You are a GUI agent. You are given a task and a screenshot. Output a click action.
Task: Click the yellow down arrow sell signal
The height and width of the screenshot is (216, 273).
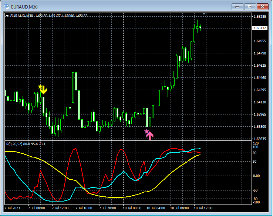(43, 90)
